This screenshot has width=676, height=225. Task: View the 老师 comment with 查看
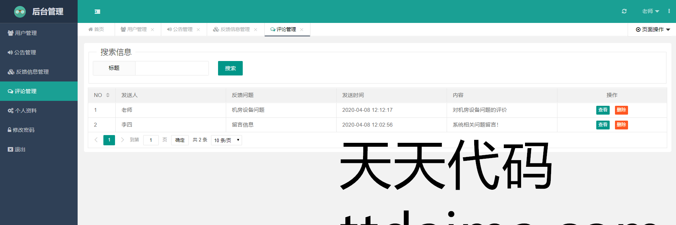coord(603,110)
